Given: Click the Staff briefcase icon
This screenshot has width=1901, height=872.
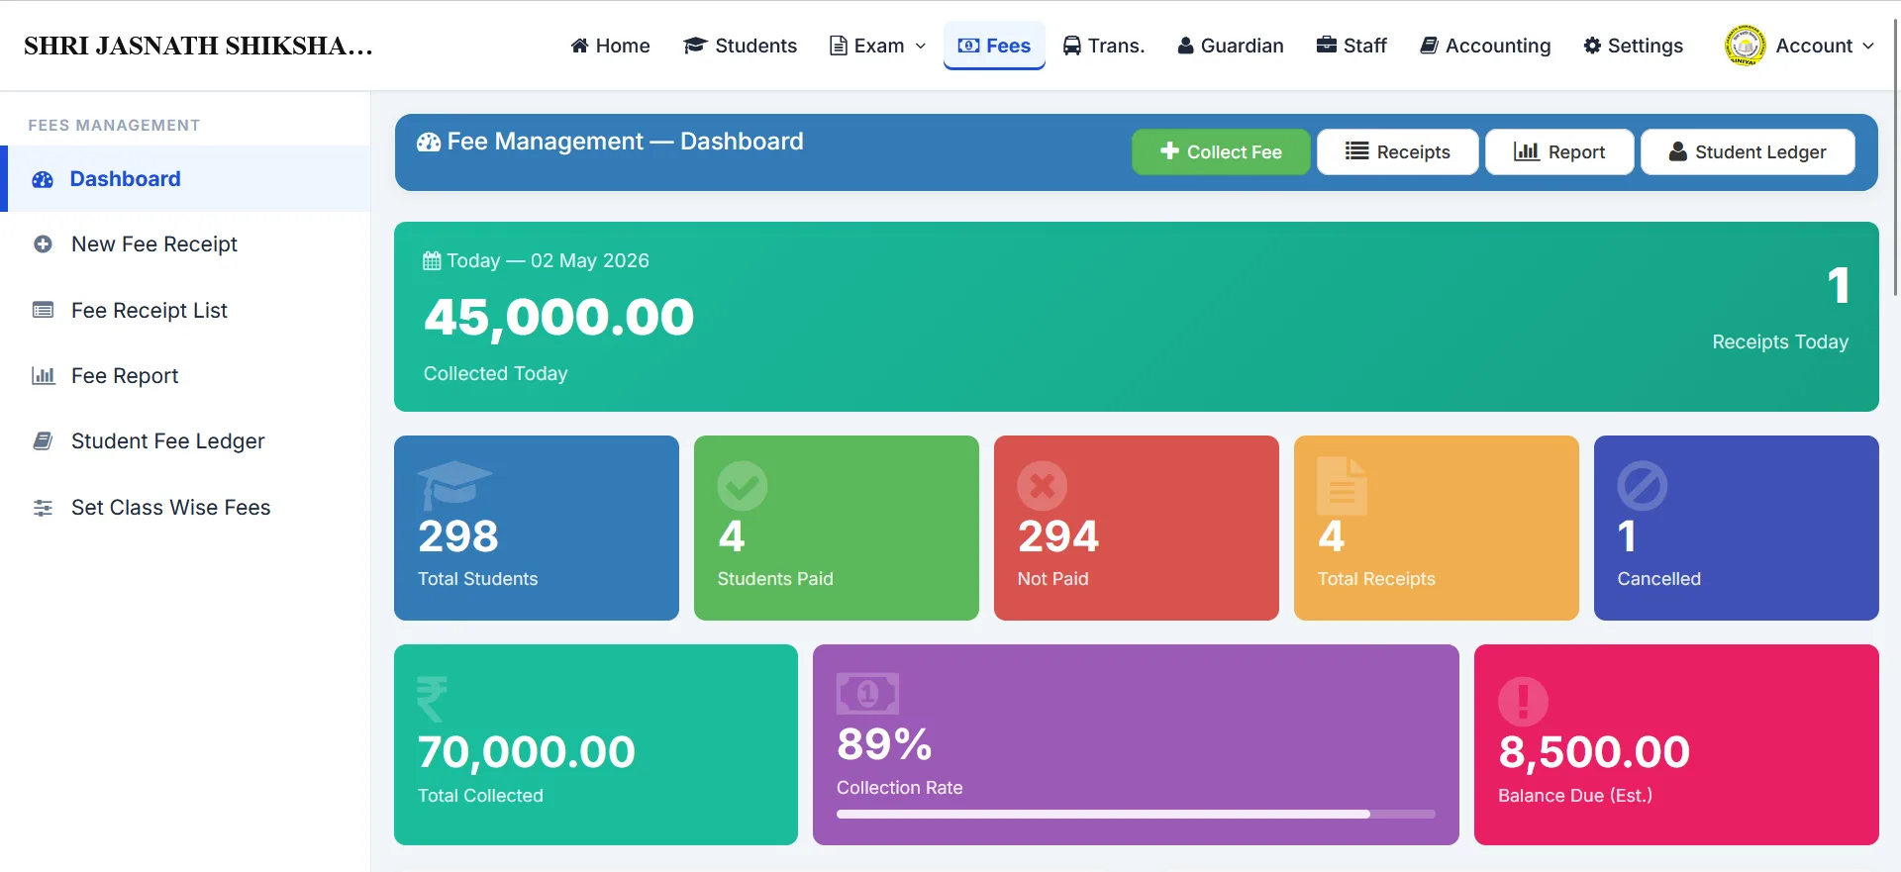Looking at the screenshot, I should [x=1326, y=45].
